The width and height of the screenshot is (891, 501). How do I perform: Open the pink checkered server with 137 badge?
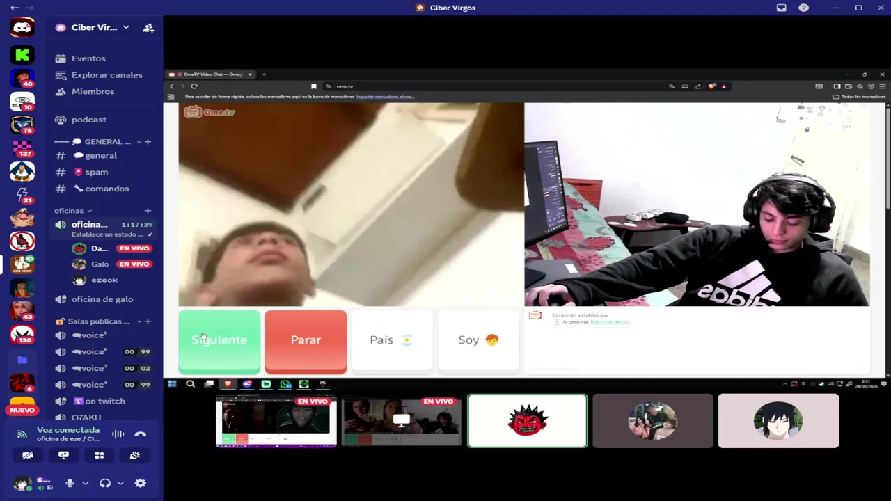22,148
